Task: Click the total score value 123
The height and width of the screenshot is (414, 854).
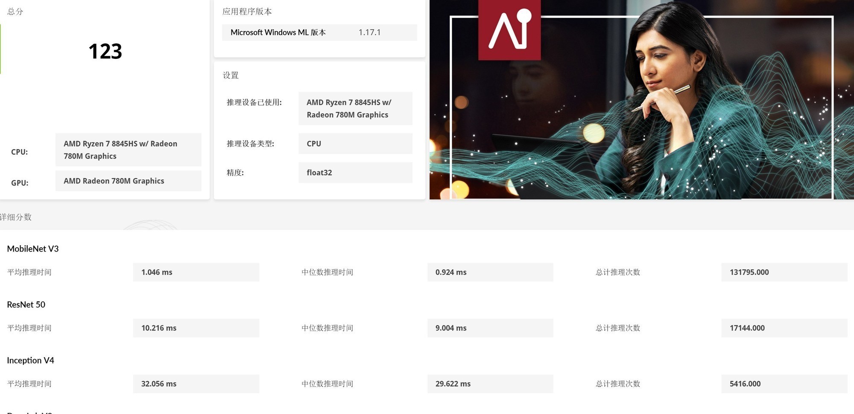Action: [x=105, y=51]
